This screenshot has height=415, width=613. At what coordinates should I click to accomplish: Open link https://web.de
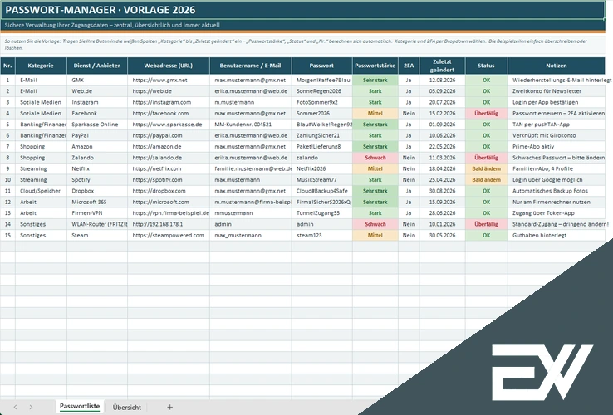click(152, 91)
